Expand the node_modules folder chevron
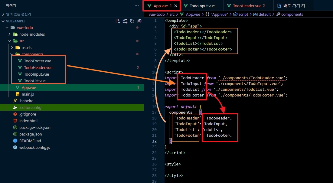This screenshot has height=183, width=333. [x=9, y=34]
